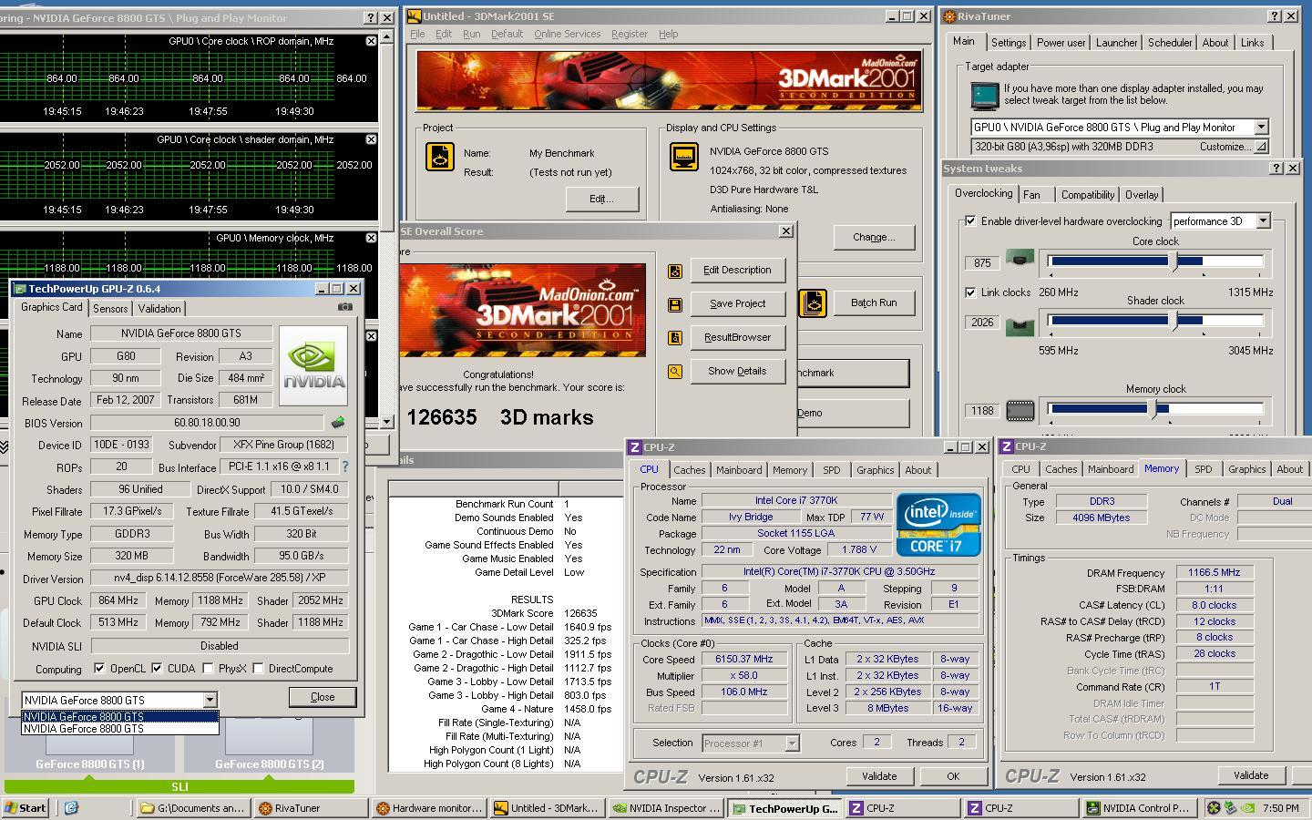The image size is (1312, 820).
Task: Toggle the Link clocks checkbox
Action: click(x=970, y=292)
